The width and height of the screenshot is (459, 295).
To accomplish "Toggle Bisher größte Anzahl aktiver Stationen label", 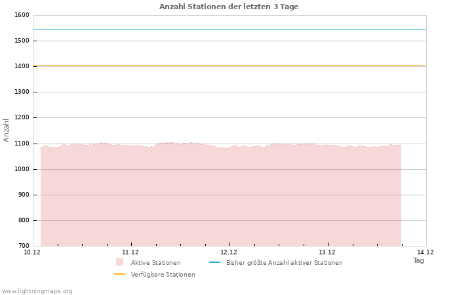I will (x=284, y=263).
